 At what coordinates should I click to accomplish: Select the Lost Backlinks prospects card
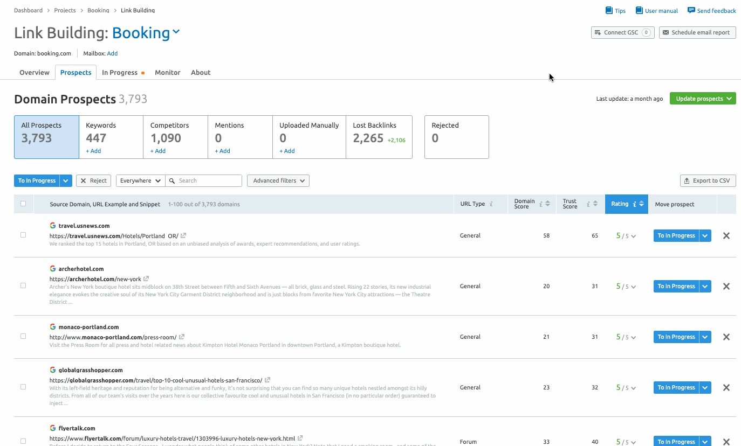pos(379,137)
